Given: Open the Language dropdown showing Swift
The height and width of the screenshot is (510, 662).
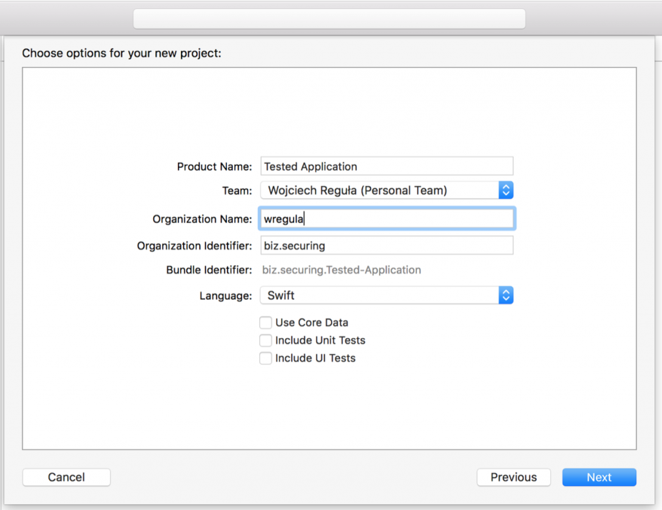Looking at the screenshot, I should 387,295.
